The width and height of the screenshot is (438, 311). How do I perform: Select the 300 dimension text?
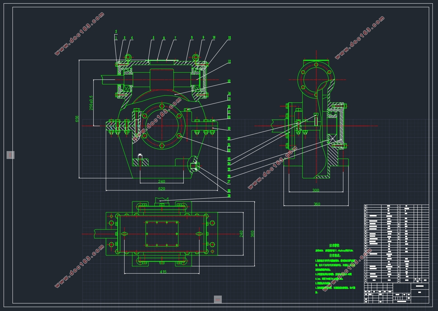(316, 190)
